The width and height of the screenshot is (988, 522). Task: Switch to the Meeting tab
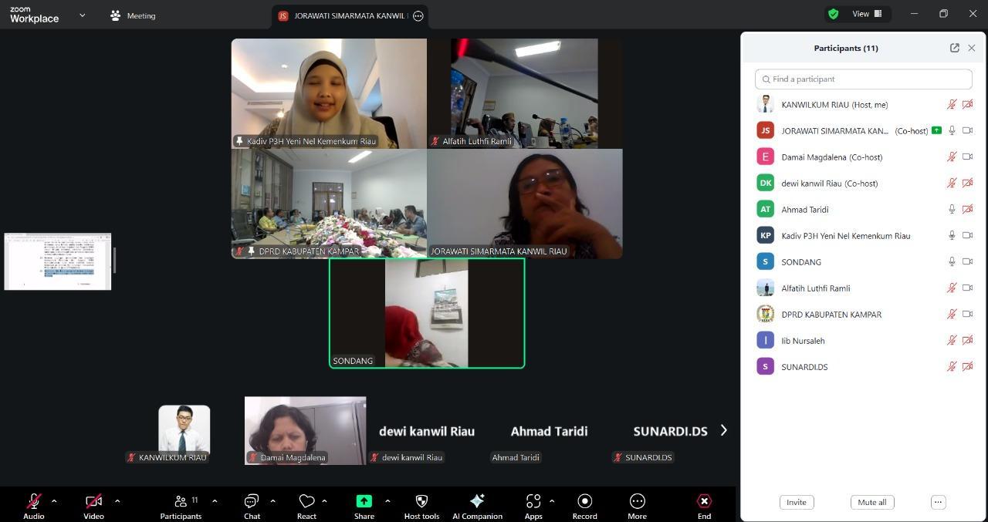(x=133, y=15)
